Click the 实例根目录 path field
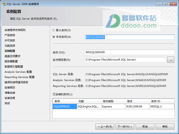179x134 pixels. click(x=126, y=59)
